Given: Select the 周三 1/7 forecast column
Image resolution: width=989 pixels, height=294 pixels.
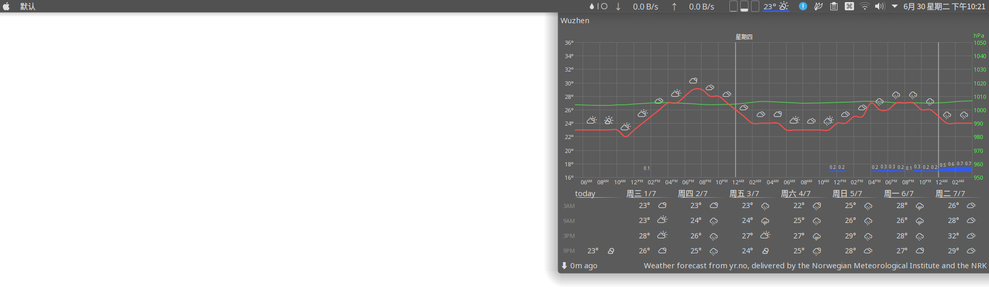Looking at the screenshot, I should coord(641,194).
